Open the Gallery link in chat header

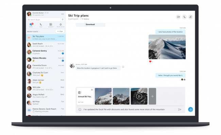pos(85,19)
